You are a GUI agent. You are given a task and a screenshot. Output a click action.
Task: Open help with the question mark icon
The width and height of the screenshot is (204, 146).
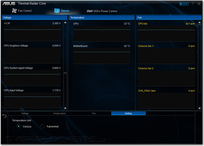point(193,4)
